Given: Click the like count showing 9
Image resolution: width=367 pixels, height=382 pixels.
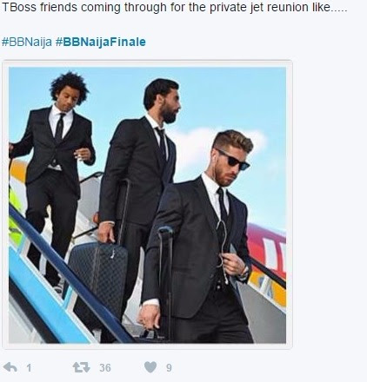Looking at the screenshot, I should pyautogui.click(x=169, y=368).
